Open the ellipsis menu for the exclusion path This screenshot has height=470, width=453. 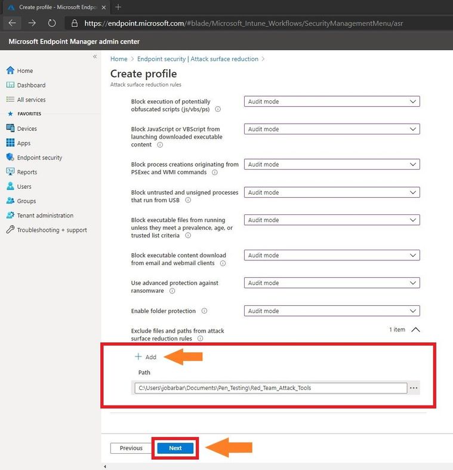414,388
